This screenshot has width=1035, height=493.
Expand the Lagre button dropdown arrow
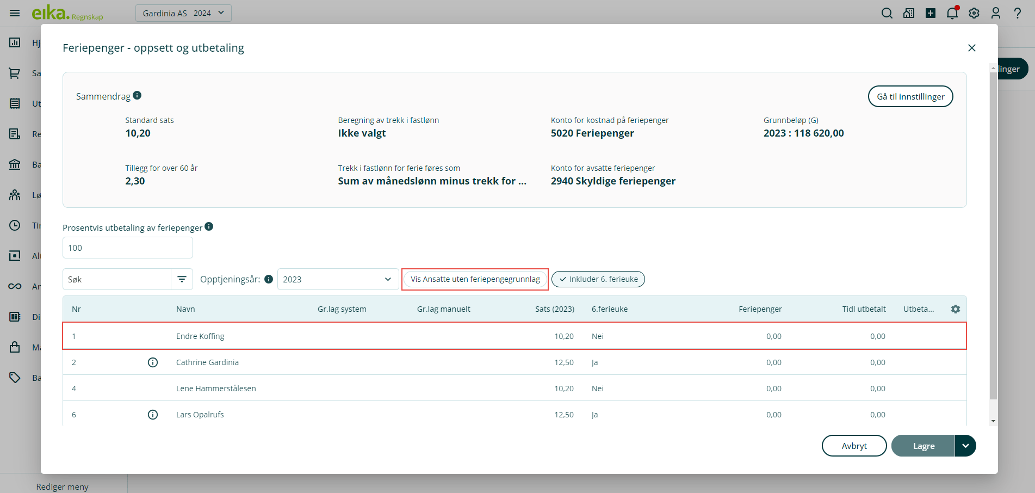(x=965, y=446)
